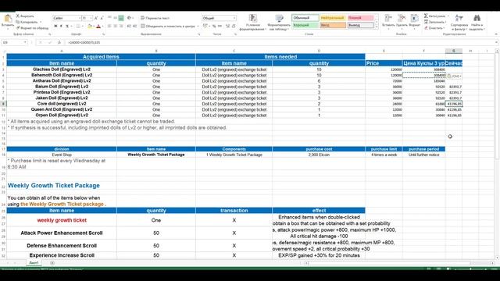500x281 pixels.
Task: Expand Merge & Center dropdown arrow
Action: pos(198,26)
